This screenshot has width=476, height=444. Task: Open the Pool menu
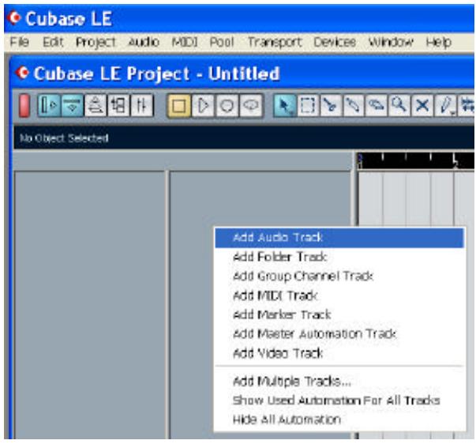[222, 42]
